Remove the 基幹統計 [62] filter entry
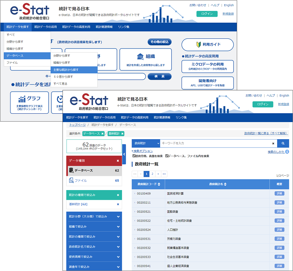The width and height of the screenshot is (293, 271). [x=118, y=204]
